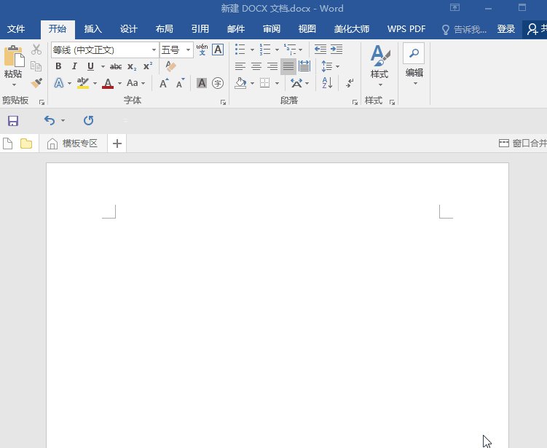Click the plus button beside 模板专区 tab
This screenshot has width=547, height=448.
click(117, 144)
